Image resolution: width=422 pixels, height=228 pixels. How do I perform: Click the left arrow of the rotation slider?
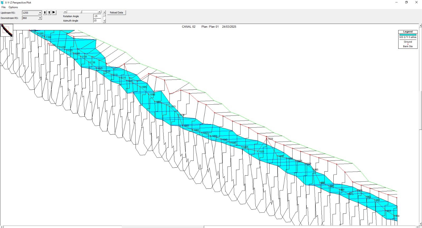click(x=65, y=12)
